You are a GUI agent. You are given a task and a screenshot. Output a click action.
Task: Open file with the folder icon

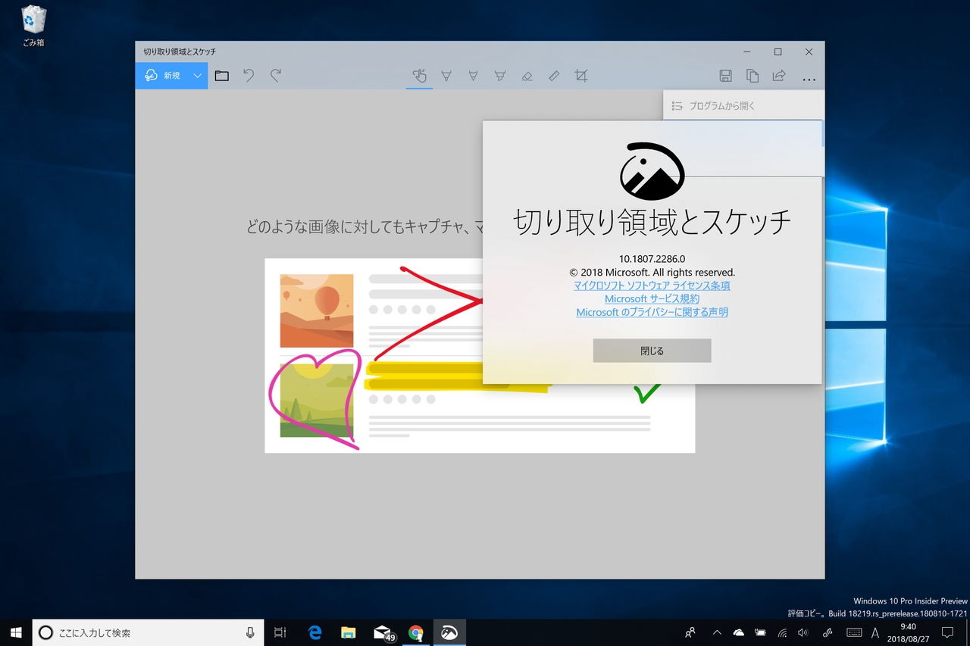[x=221, y=76]
